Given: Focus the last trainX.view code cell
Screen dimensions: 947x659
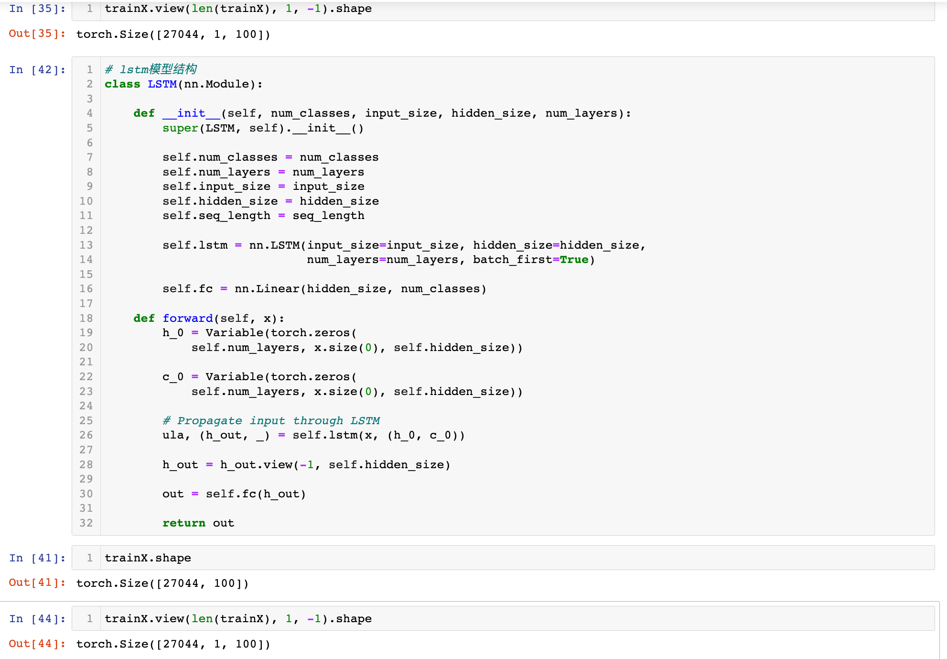Looking at the screenshot, I should click(238, 619).
